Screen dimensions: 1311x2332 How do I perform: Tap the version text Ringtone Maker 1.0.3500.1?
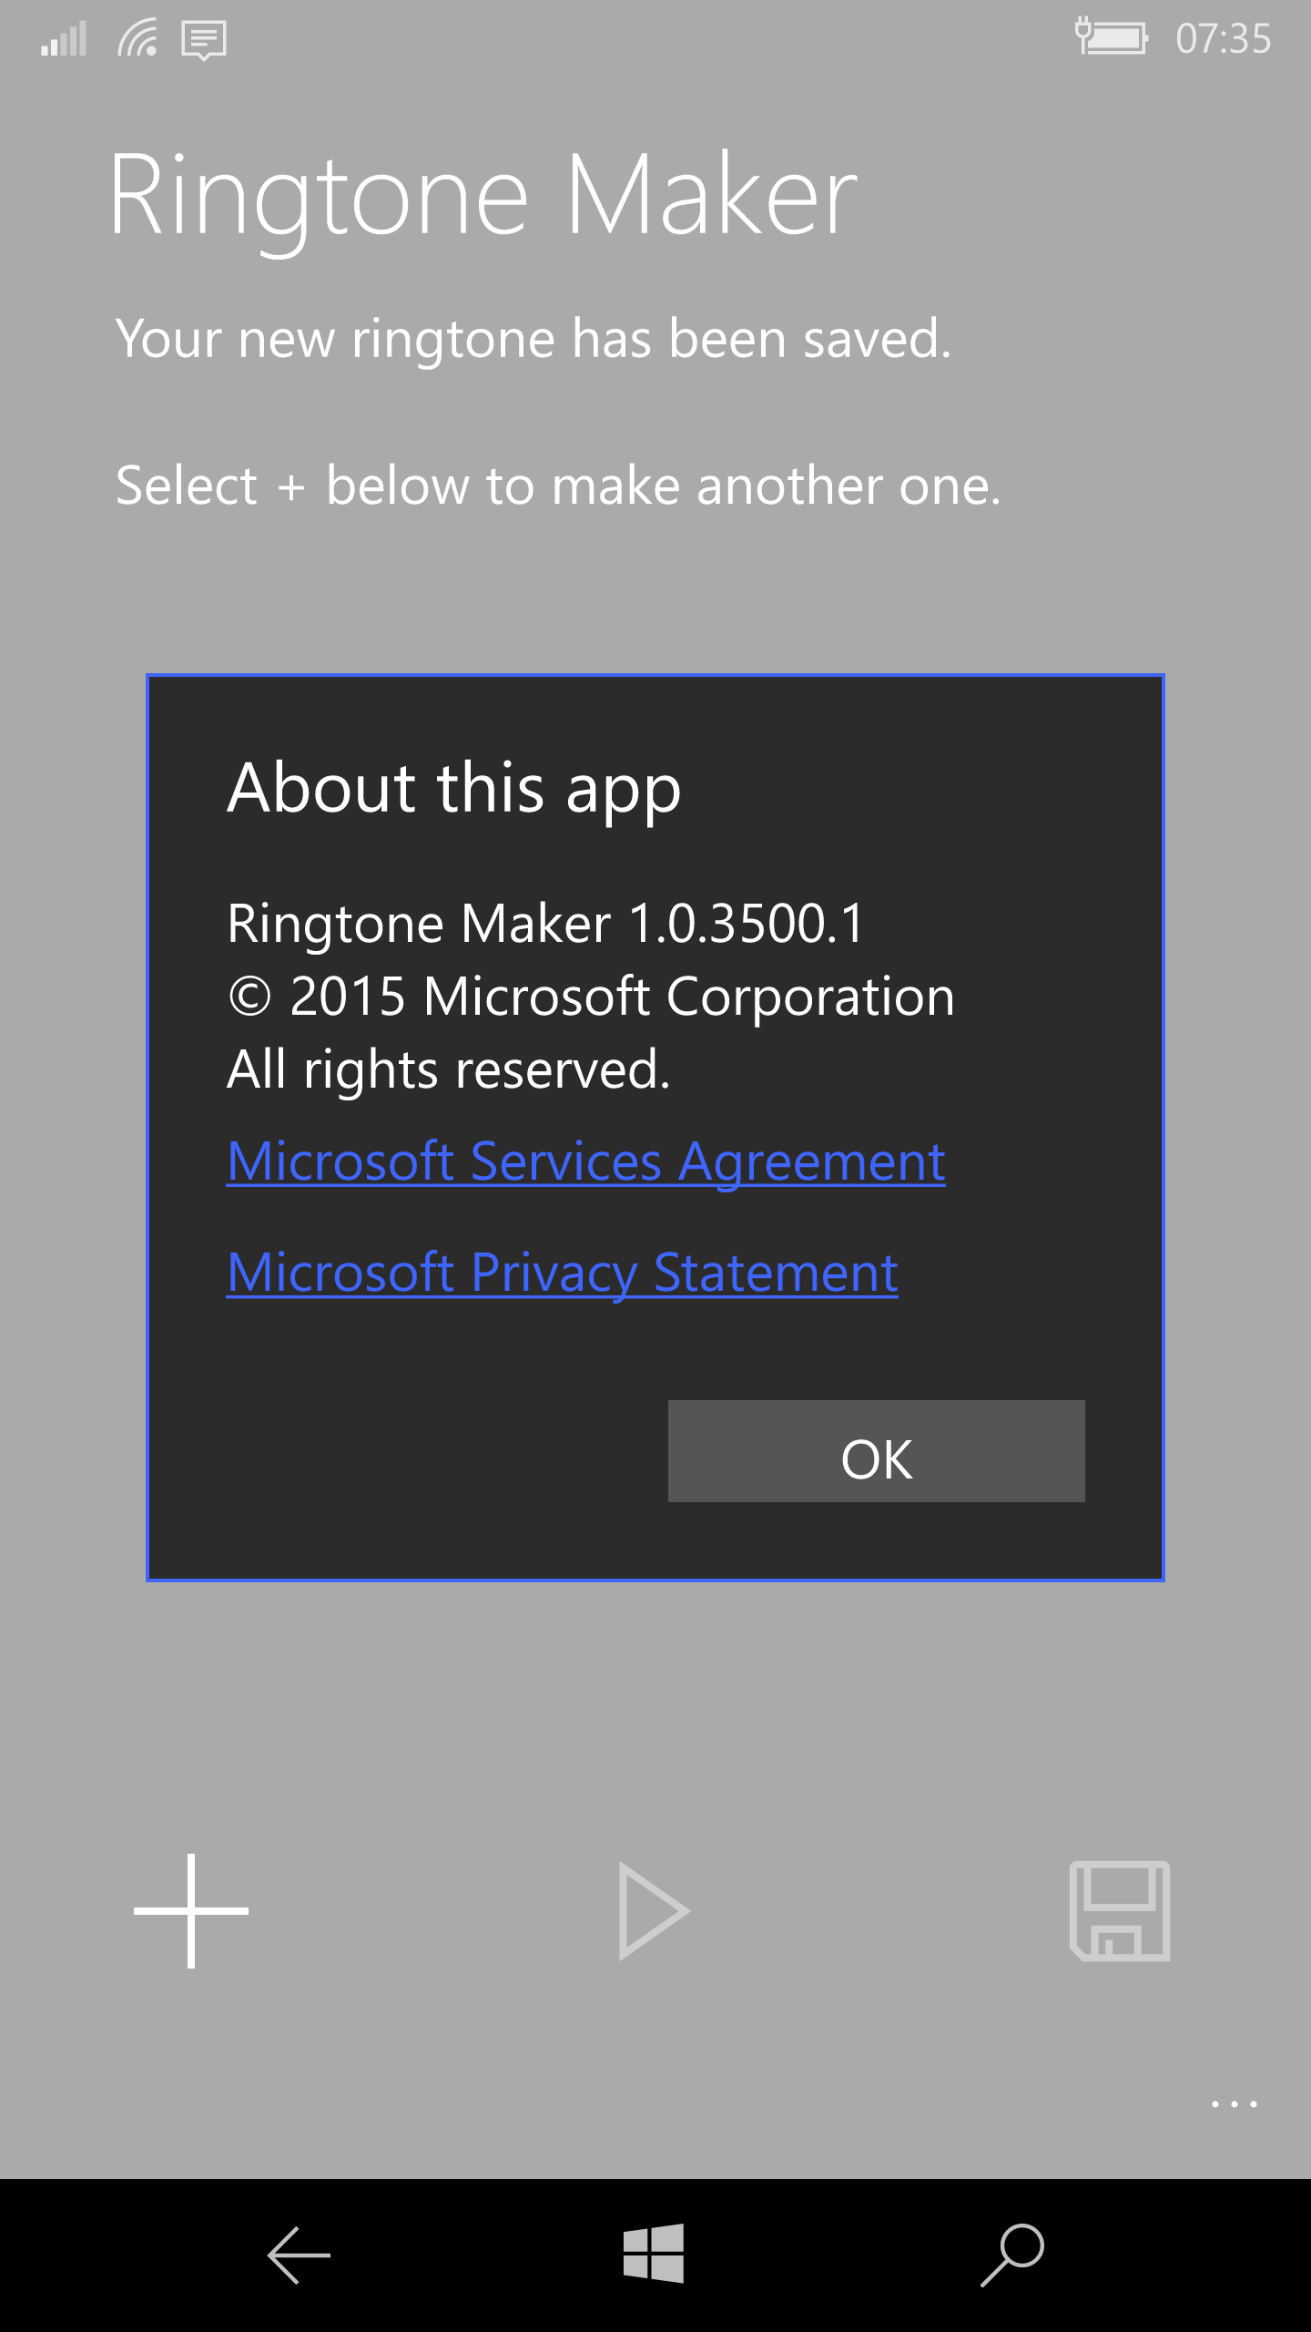545,924
